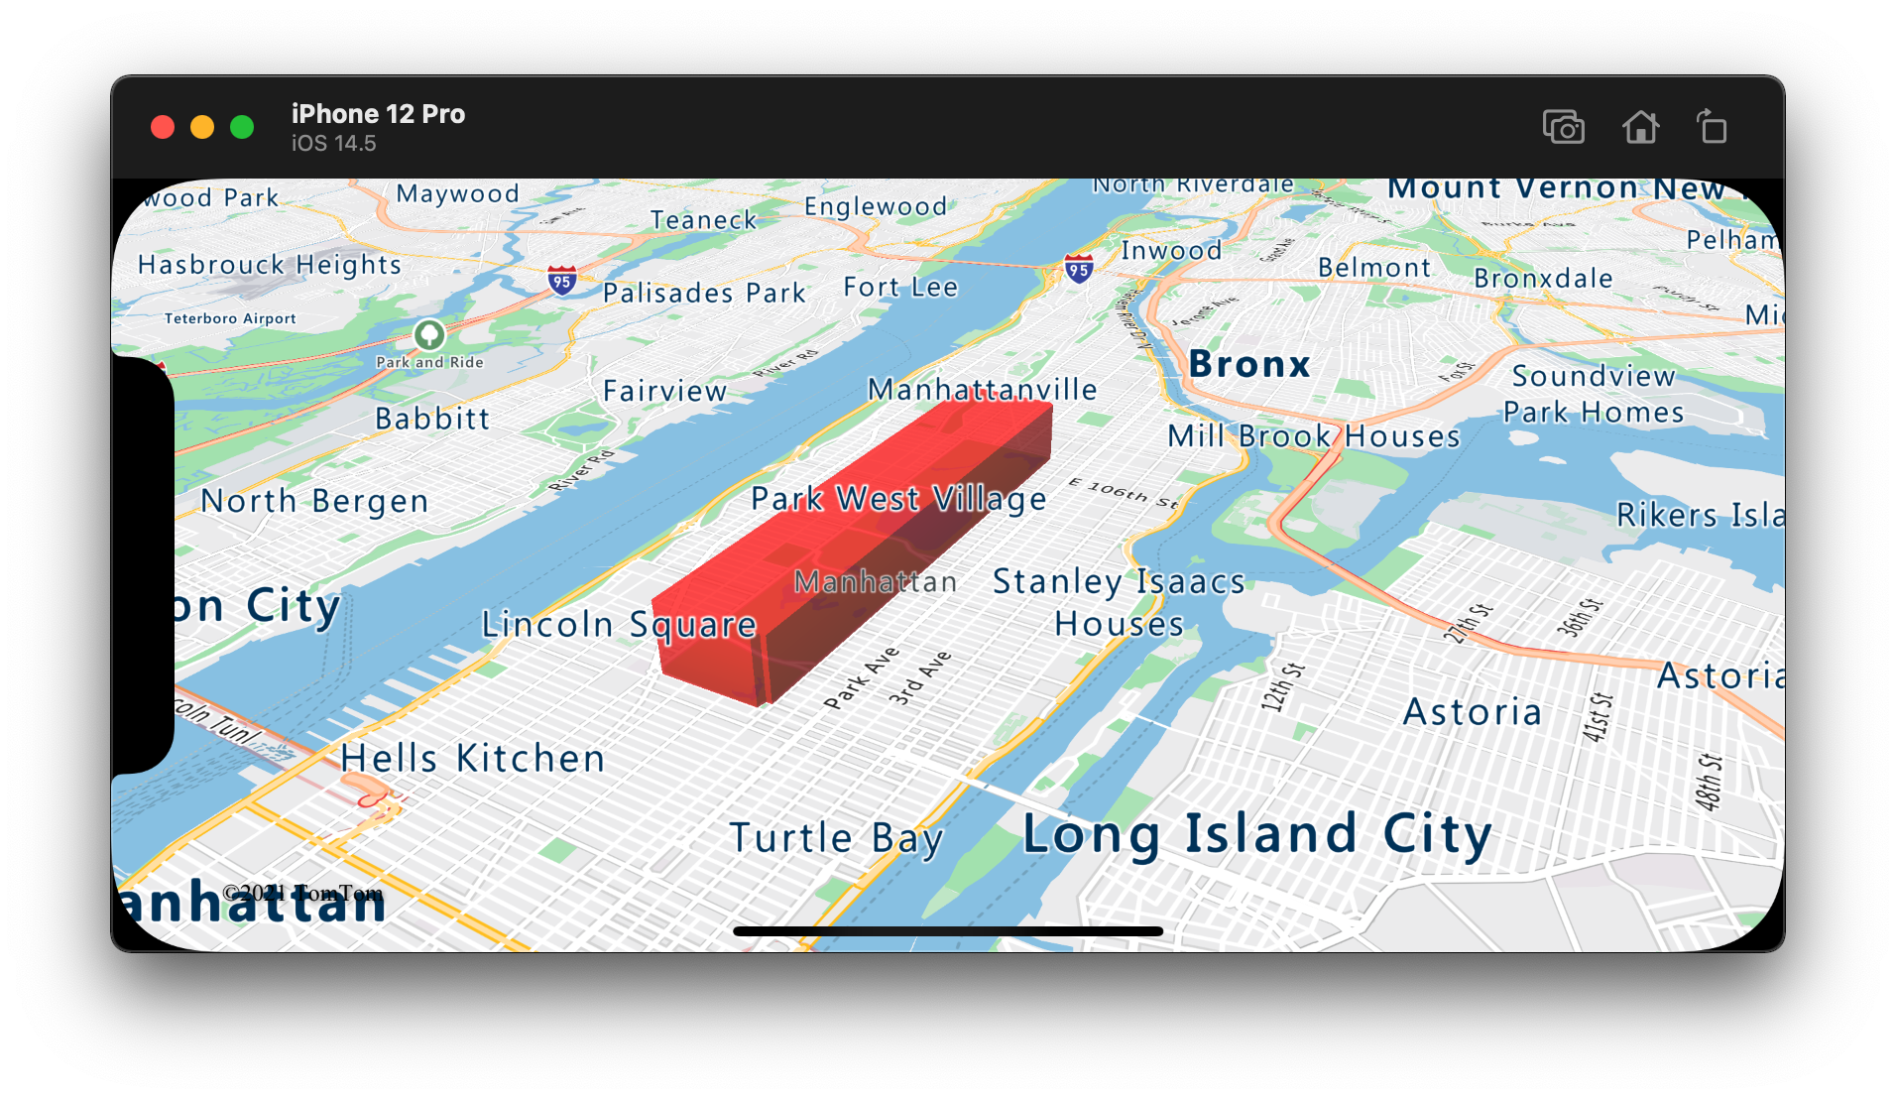Screen dimensions: 1896x1099
Task: Click the I-95 shield near Palisades Park
Action: (562, 281)
